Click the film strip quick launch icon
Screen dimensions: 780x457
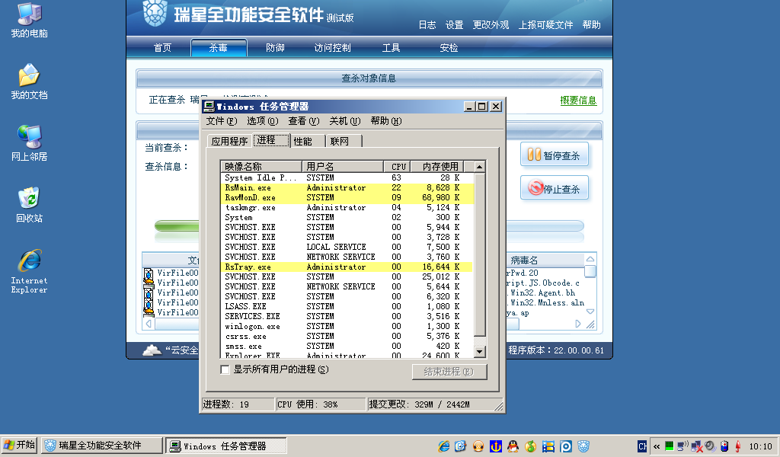[548, 446]
